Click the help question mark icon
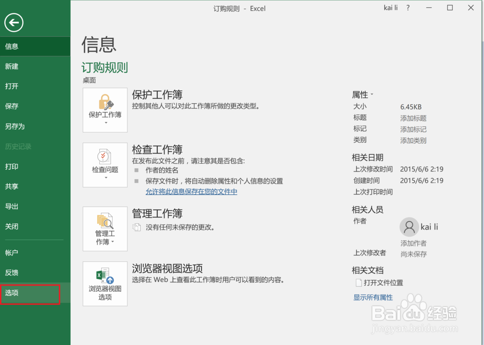Viewport: 484px width, 345px height. pos(408,8)
